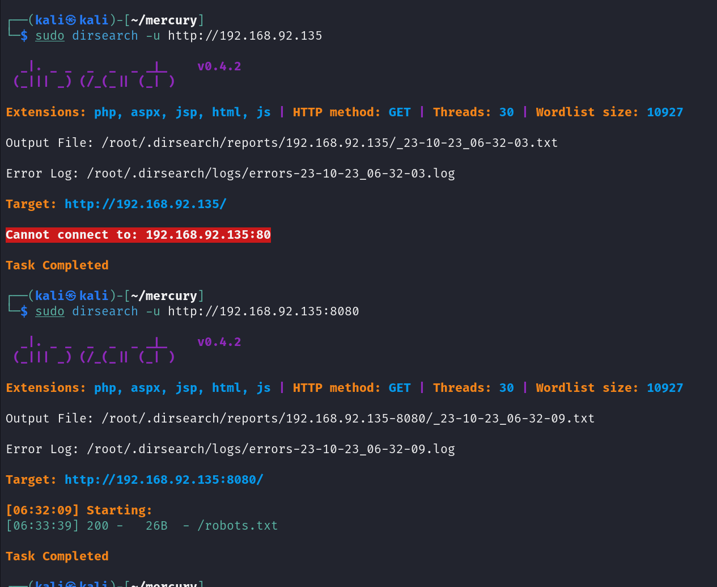Click the kali skull symbol in first prompt

tap(71, 20)
